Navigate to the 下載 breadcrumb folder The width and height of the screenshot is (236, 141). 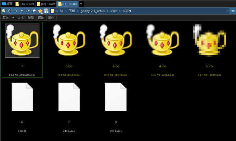click(71, 11)
